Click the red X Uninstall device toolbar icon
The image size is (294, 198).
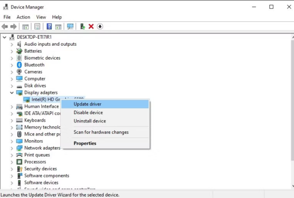point(91,26)
